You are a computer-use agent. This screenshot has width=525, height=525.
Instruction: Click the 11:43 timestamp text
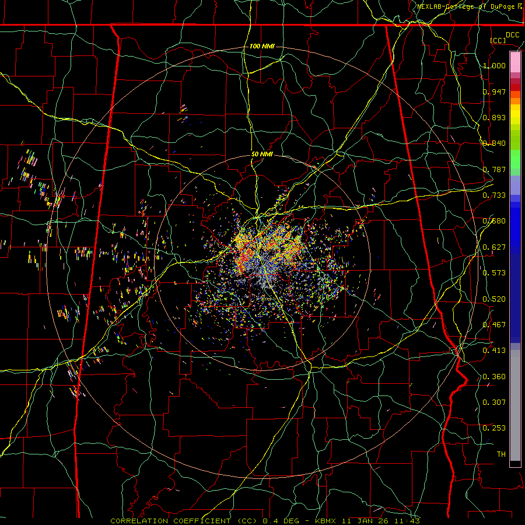(408, 521)
